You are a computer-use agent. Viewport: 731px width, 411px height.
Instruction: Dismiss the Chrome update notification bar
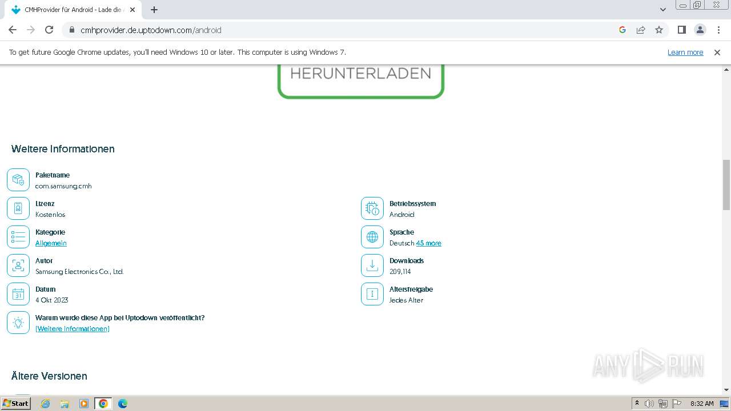coord(717,53)
